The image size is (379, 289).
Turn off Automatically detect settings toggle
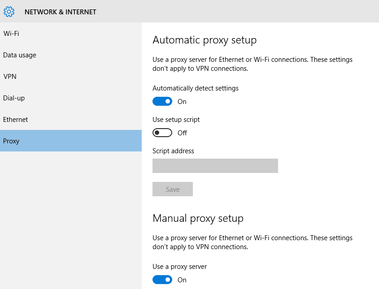[162, 102]
